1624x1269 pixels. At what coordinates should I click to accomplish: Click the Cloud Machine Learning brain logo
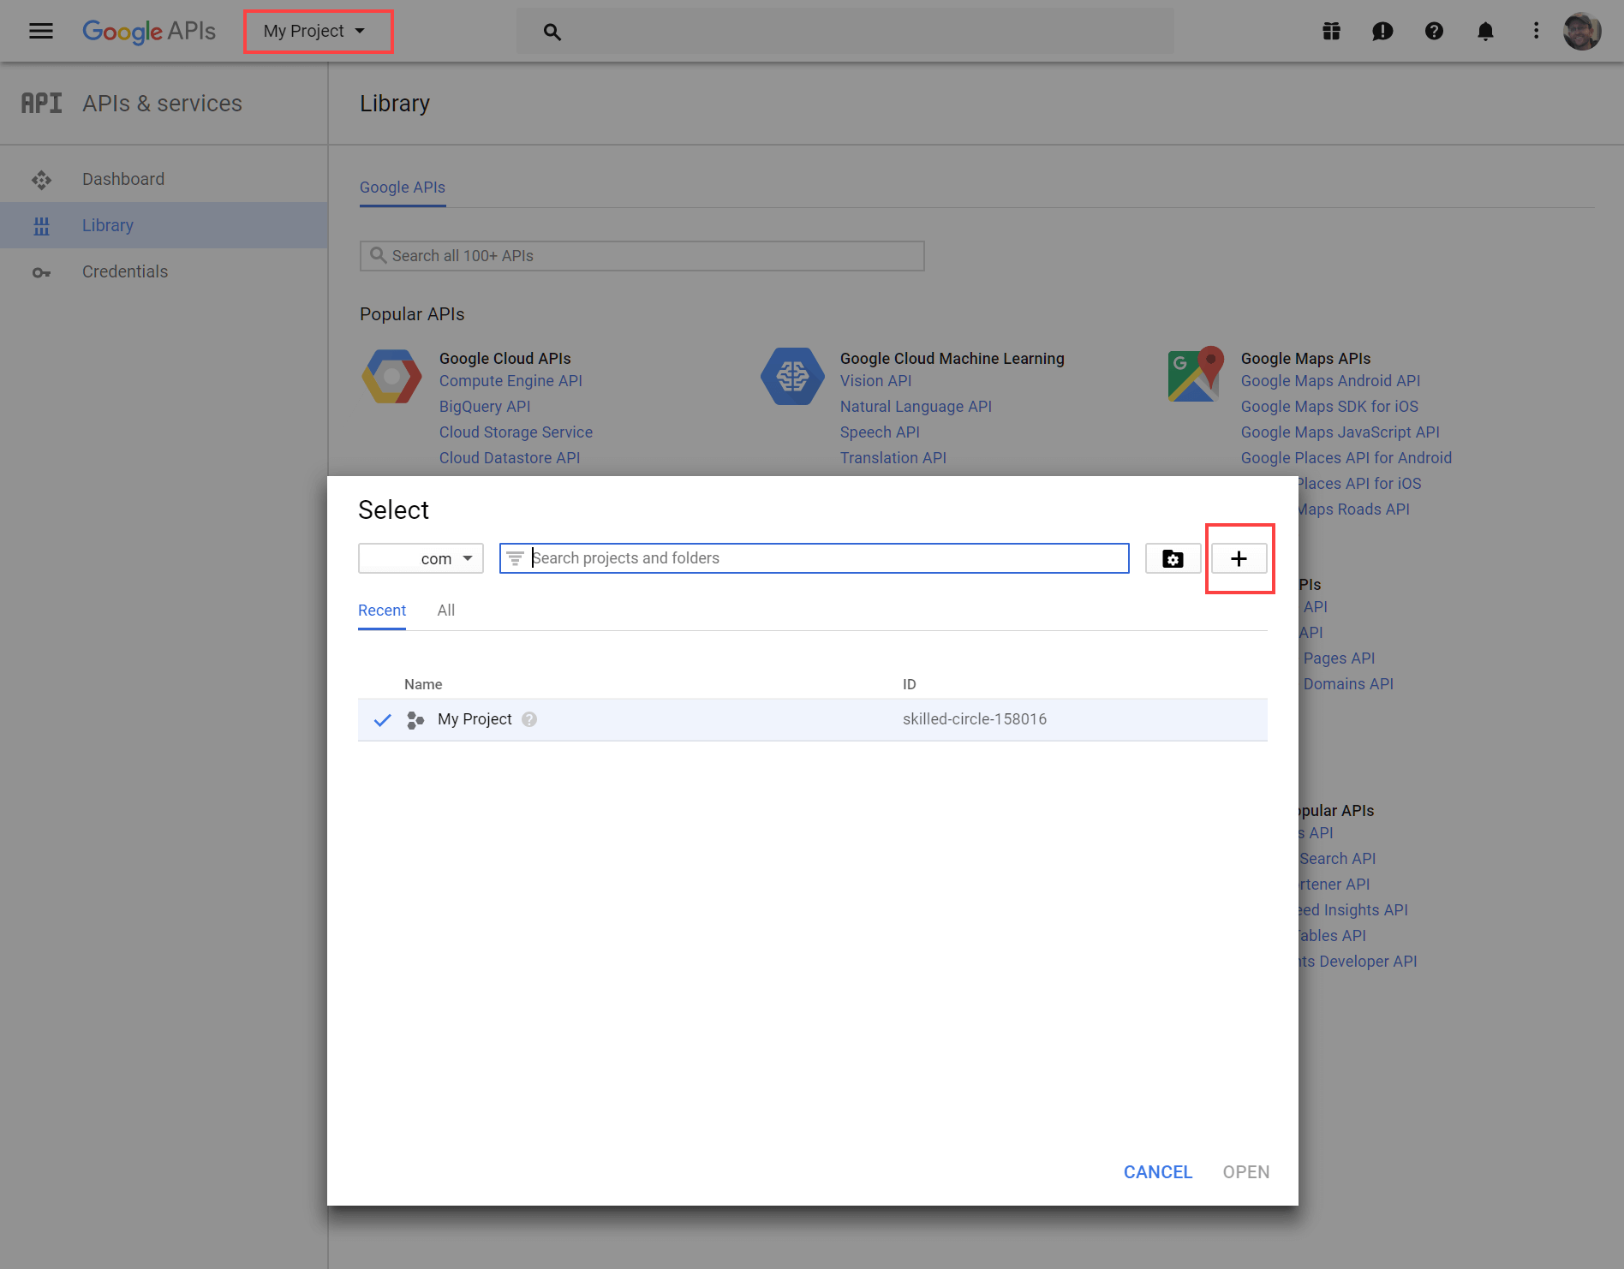click(x=792, y=376)
